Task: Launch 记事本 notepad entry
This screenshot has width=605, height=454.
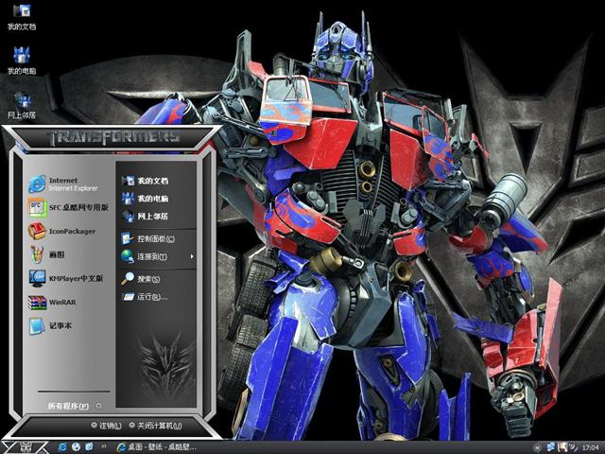Action: tap(50, 325)
